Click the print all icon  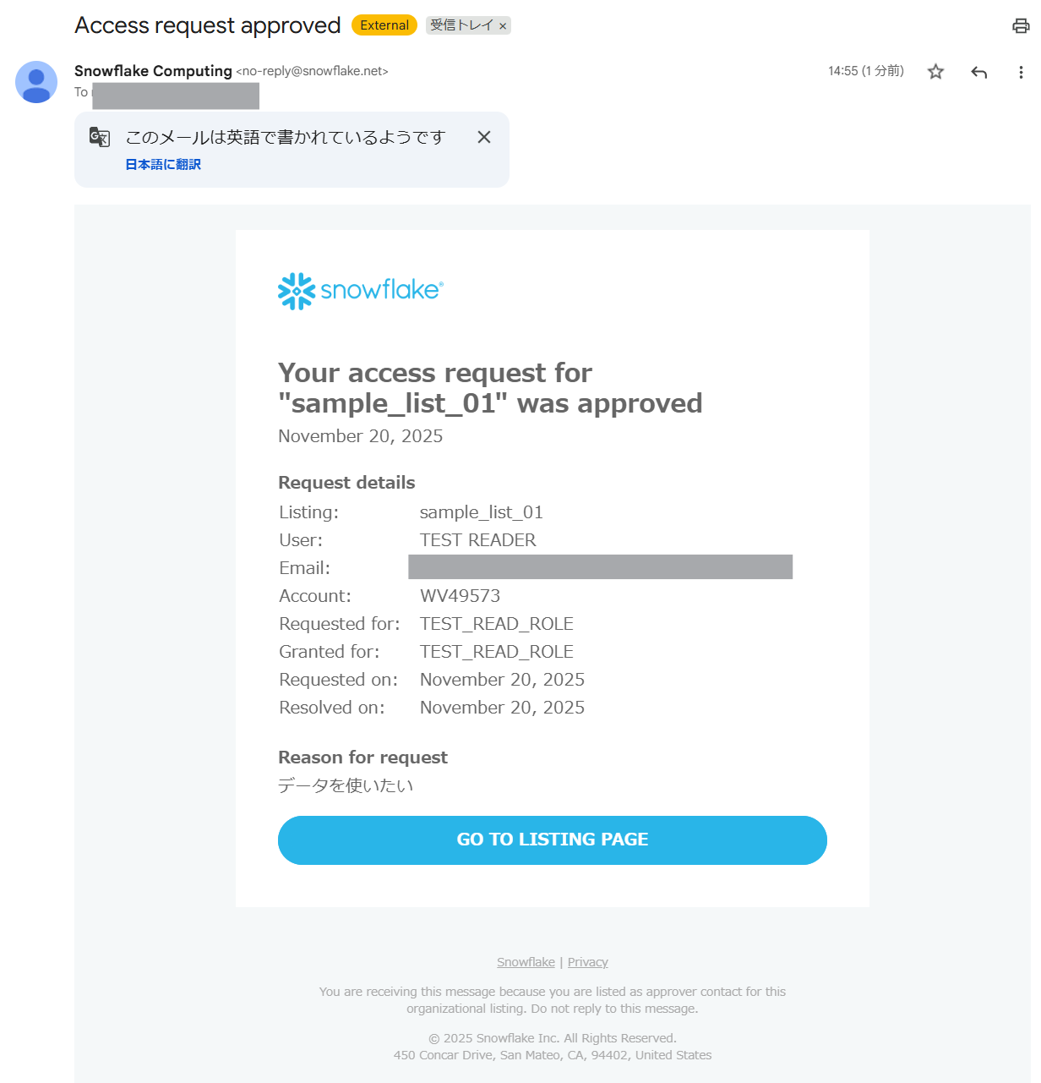click(x=1021, y=25)
